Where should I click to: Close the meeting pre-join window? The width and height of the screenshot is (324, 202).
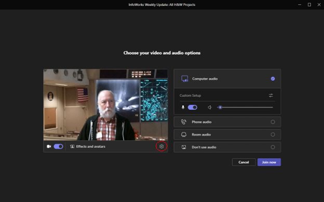[x=319, y=5]
